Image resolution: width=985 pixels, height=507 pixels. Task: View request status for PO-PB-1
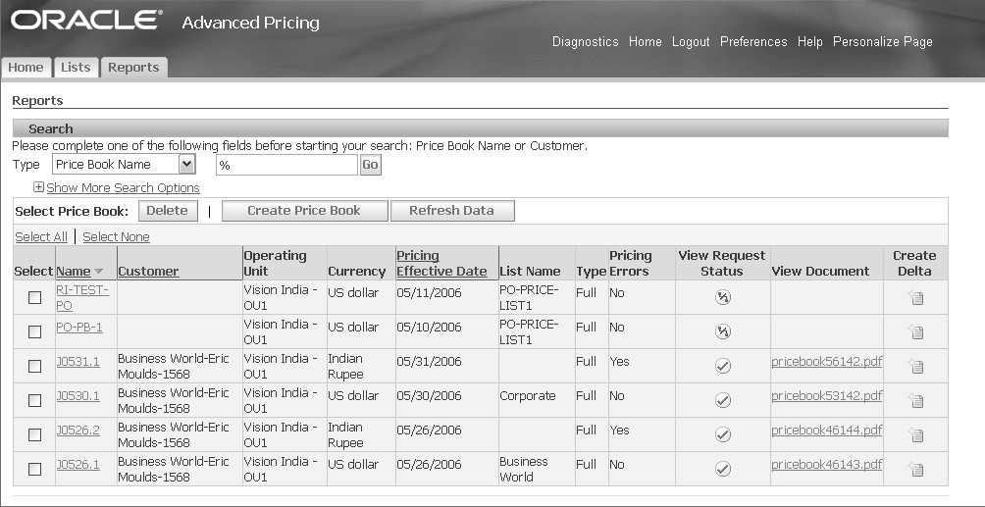pos(722,331)
